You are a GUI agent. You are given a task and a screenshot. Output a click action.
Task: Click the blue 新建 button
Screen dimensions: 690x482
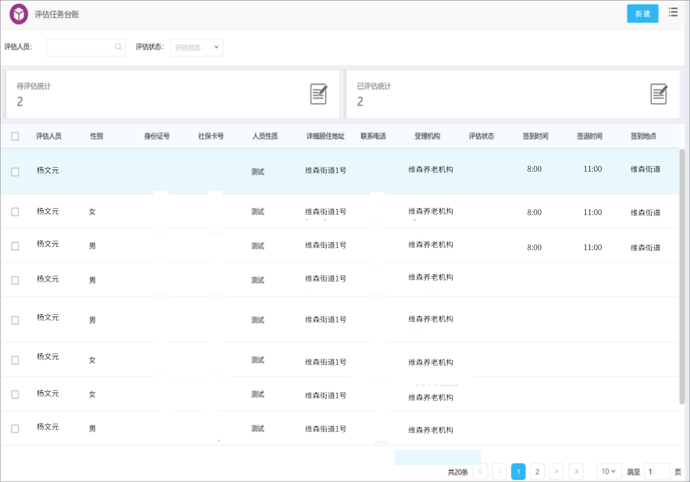(x=642, y=14)
